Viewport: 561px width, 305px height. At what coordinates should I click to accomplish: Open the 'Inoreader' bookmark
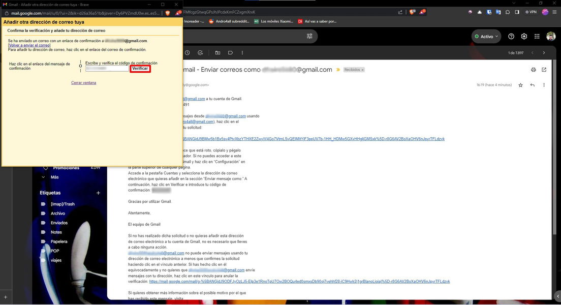coord(194,21)
